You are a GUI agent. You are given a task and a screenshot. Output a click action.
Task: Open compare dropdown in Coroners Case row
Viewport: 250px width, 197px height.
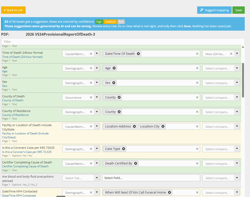point(237,149)
